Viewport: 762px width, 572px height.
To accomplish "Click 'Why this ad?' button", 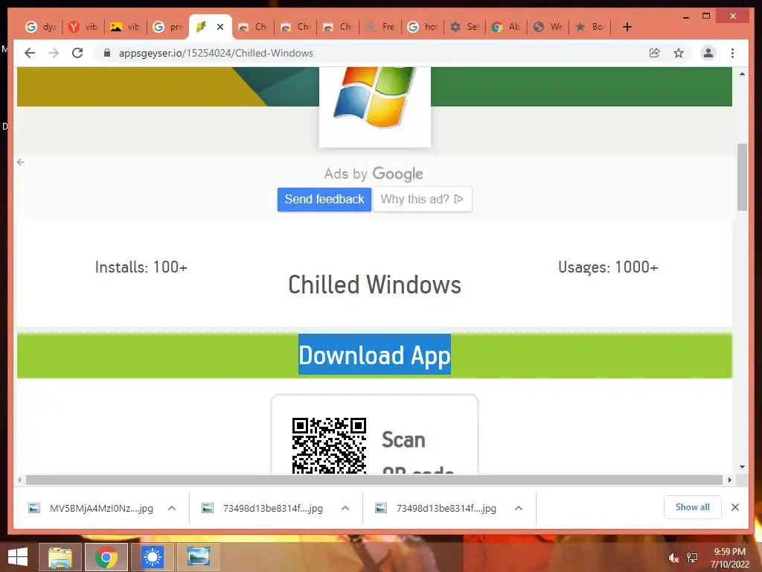I will pos(423,200).
